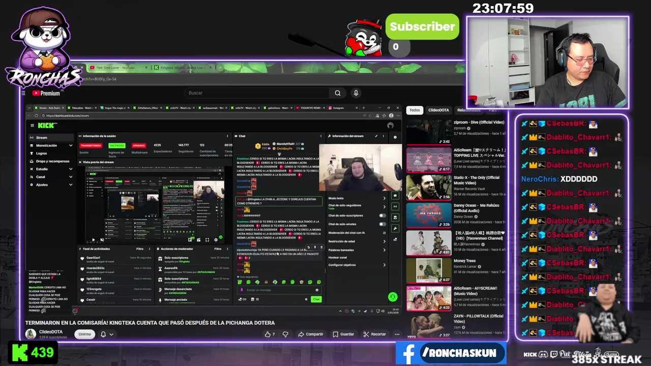This screenshot has height=366, width=651.
Task: Select Stream in Kick sidebar
Action: [50, 137]
